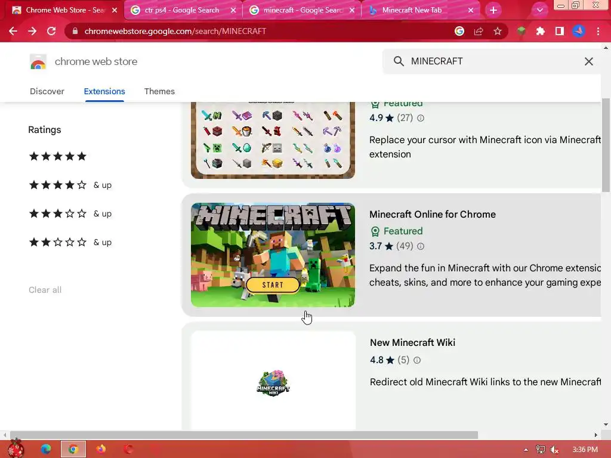Open the New Minecraft Wiki thumbnail
Image resolution: width=611 pixels, height=458 pixels.
(x=273, y=380)
